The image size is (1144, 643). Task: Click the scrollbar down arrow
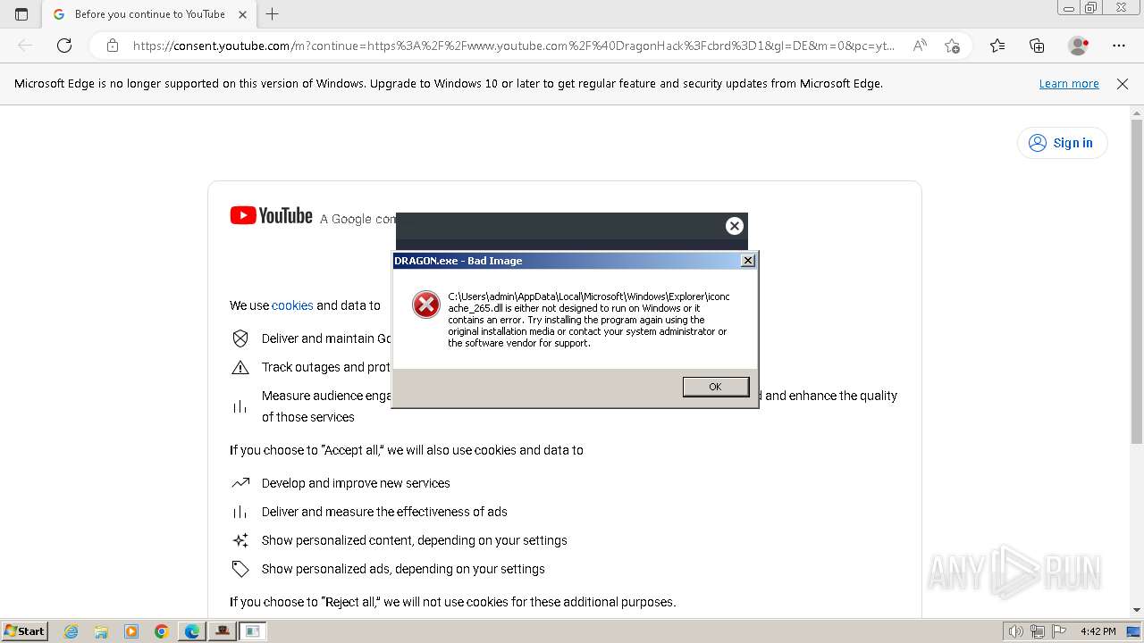1137,610
